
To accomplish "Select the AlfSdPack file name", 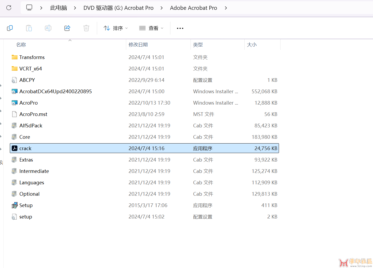I will tap(31, 126).
